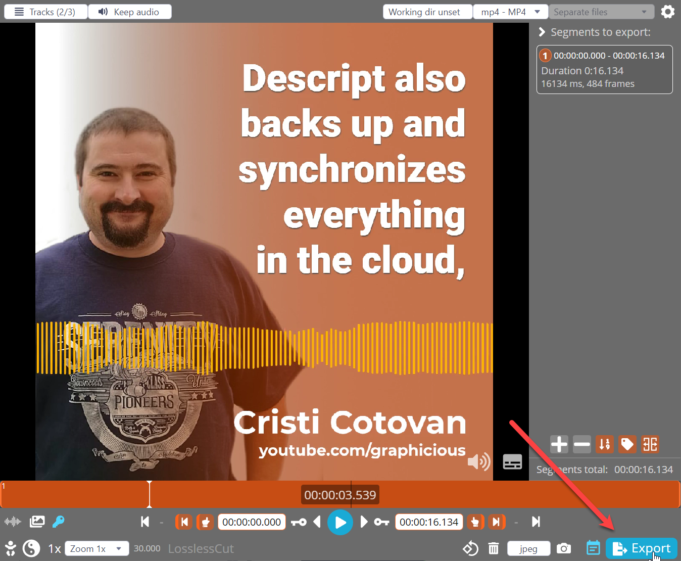This screenshot has width=681, height=561.
Task: Open the export options note icon
Action: [593, 548]
